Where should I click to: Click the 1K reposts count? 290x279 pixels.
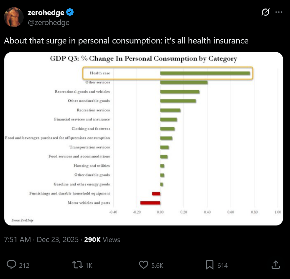89,265
